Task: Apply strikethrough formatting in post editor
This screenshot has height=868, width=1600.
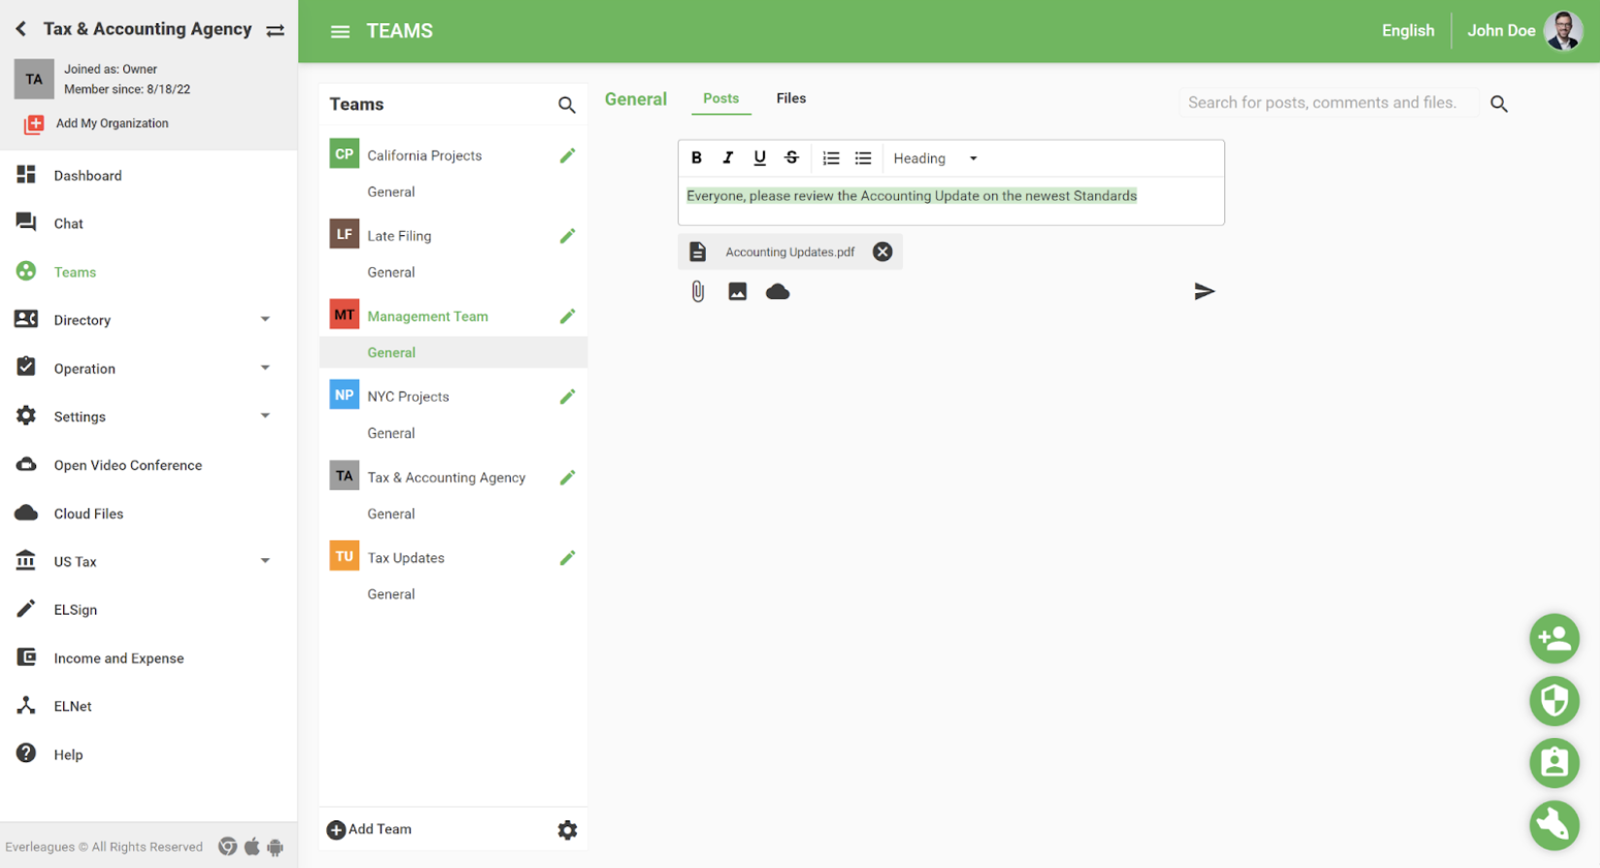Action: [x=792, y=158]
